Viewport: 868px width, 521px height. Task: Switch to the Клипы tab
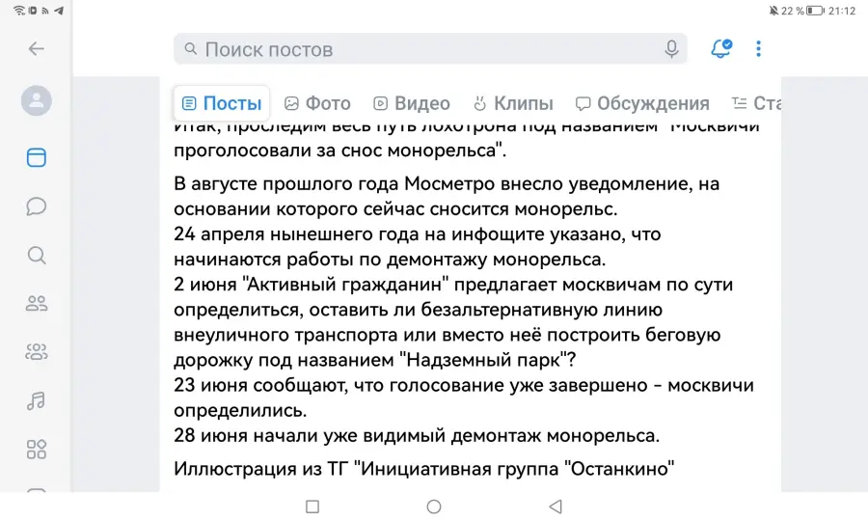pos(513,103)
